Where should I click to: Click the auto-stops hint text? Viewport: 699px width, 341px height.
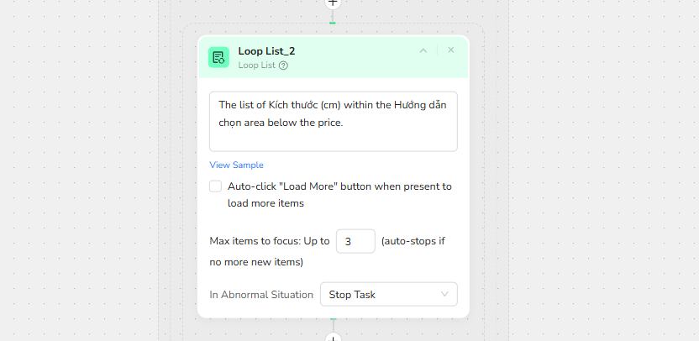(x=413, y=242)
